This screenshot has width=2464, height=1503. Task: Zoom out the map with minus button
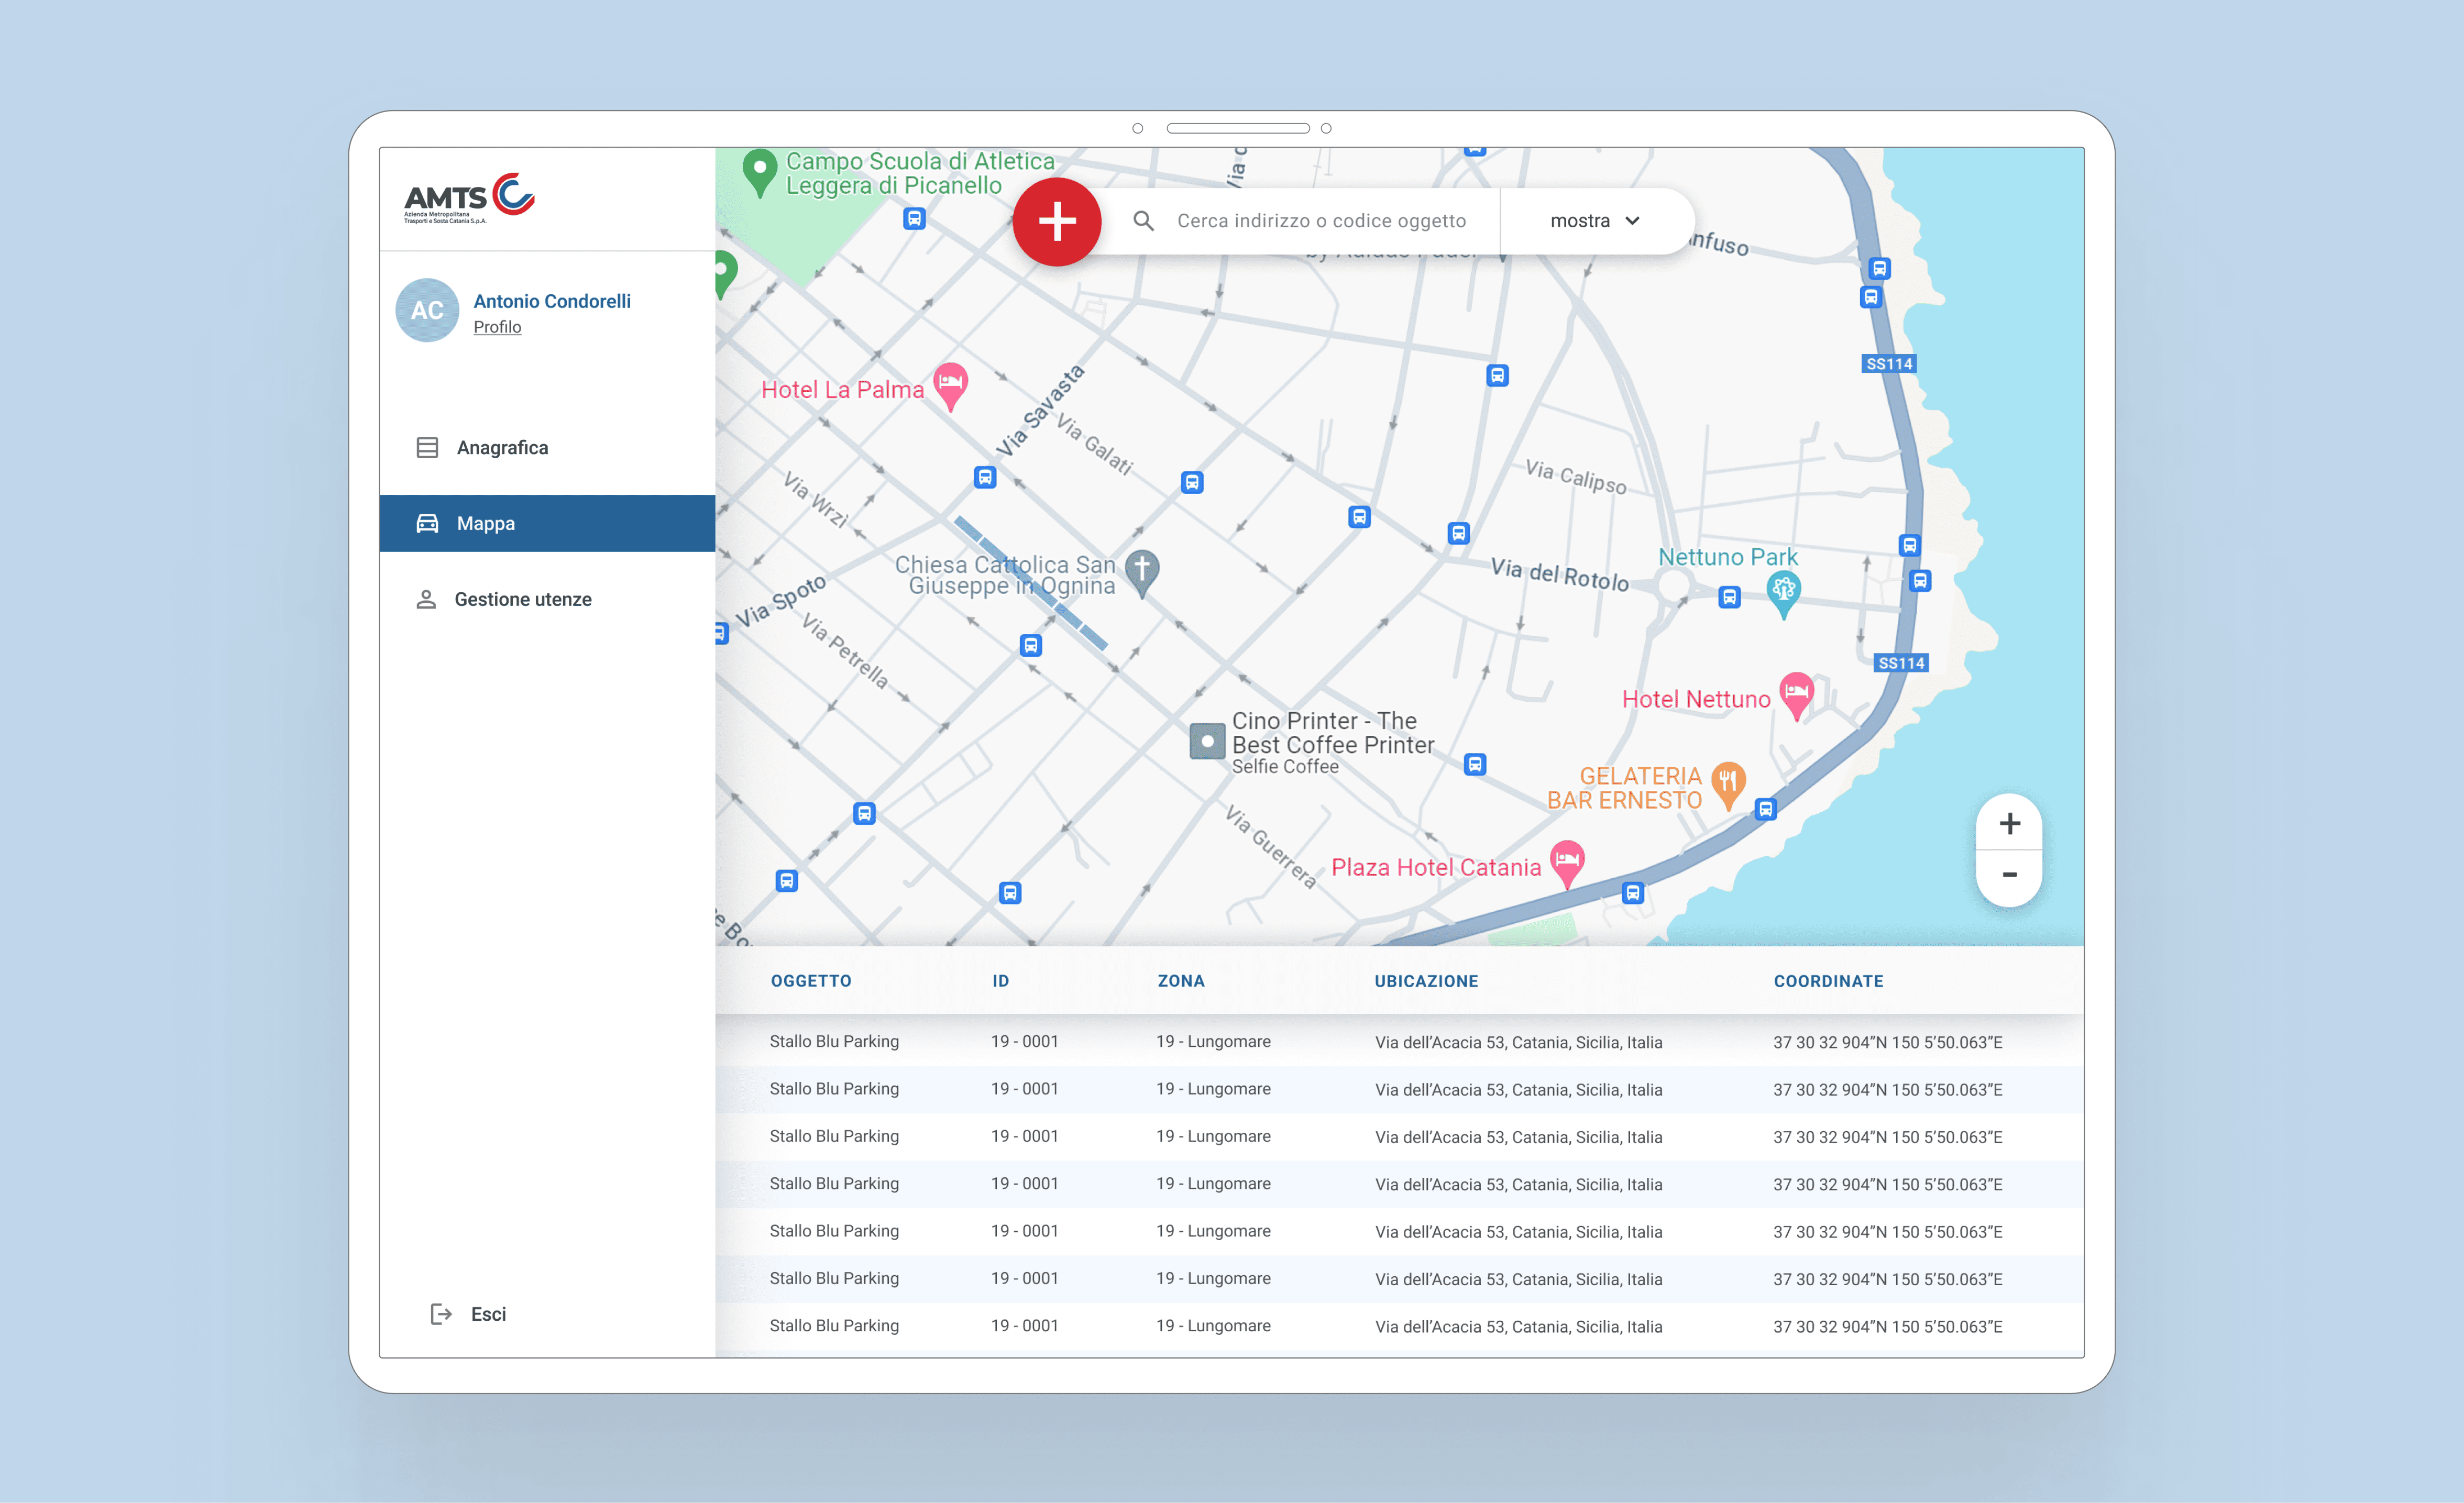2009,875
